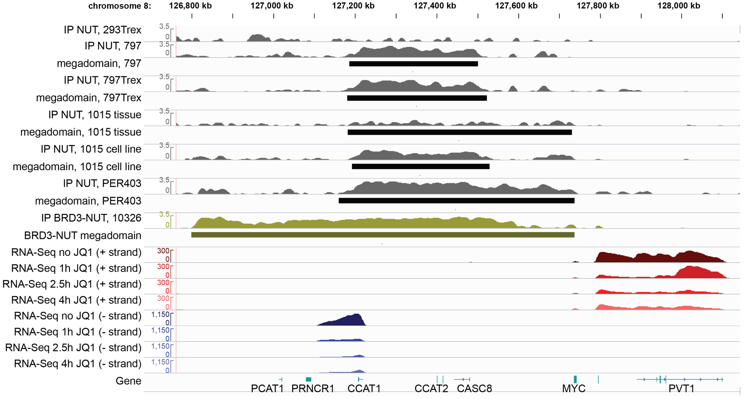
Task: Click the 'megadomain, 1015 cell line' label
Action: (x=77, y=167)
